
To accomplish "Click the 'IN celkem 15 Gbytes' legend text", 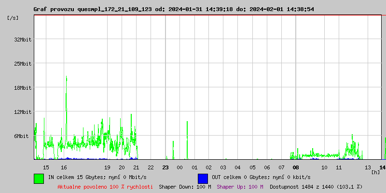I will [94, 177].
